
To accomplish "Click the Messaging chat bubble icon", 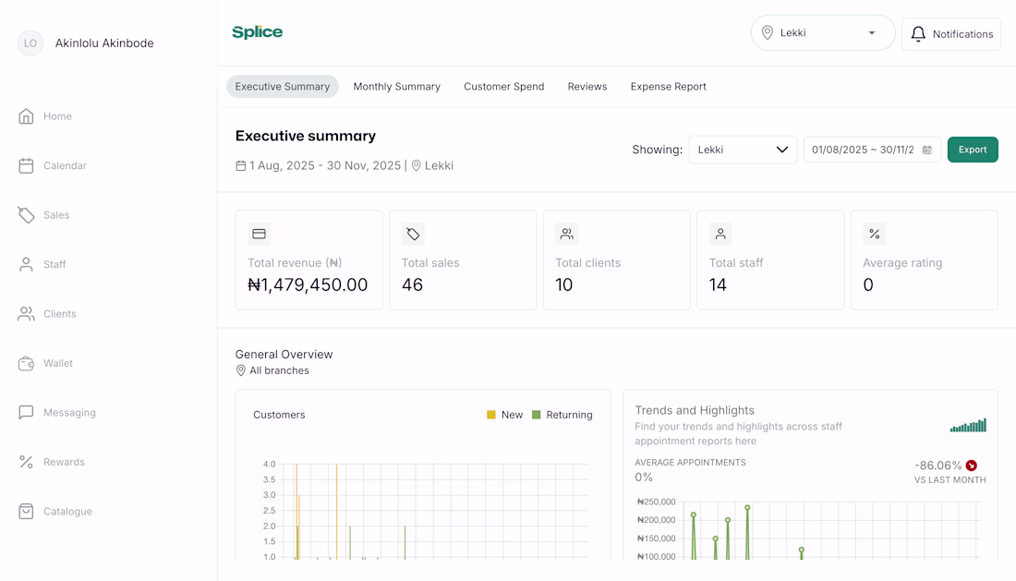I will (x=26, y=413).
